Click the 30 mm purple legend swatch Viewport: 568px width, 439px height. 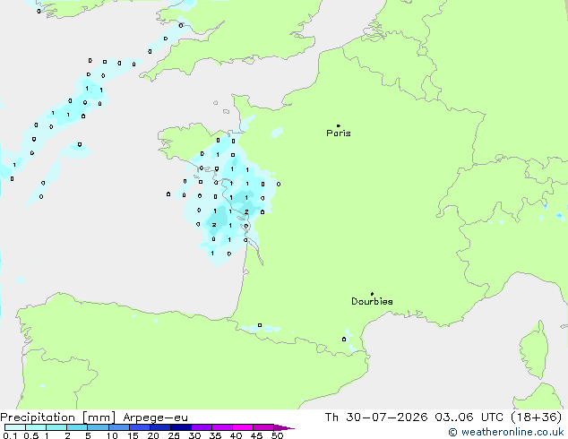coord(202,427)
